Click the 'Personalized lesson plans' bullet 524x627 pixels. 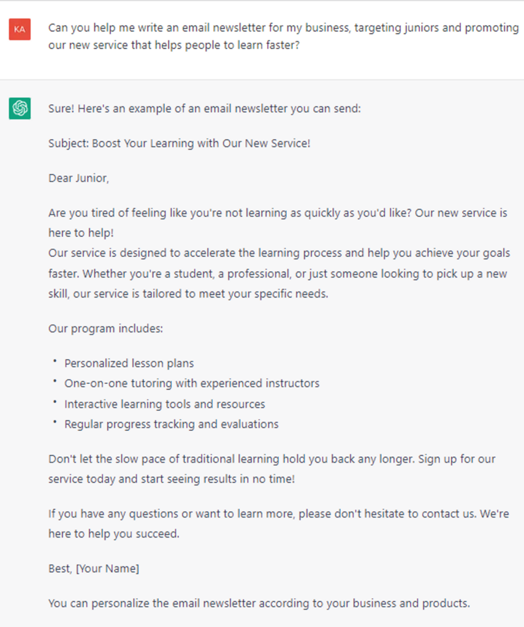click(x=129, y=363)
